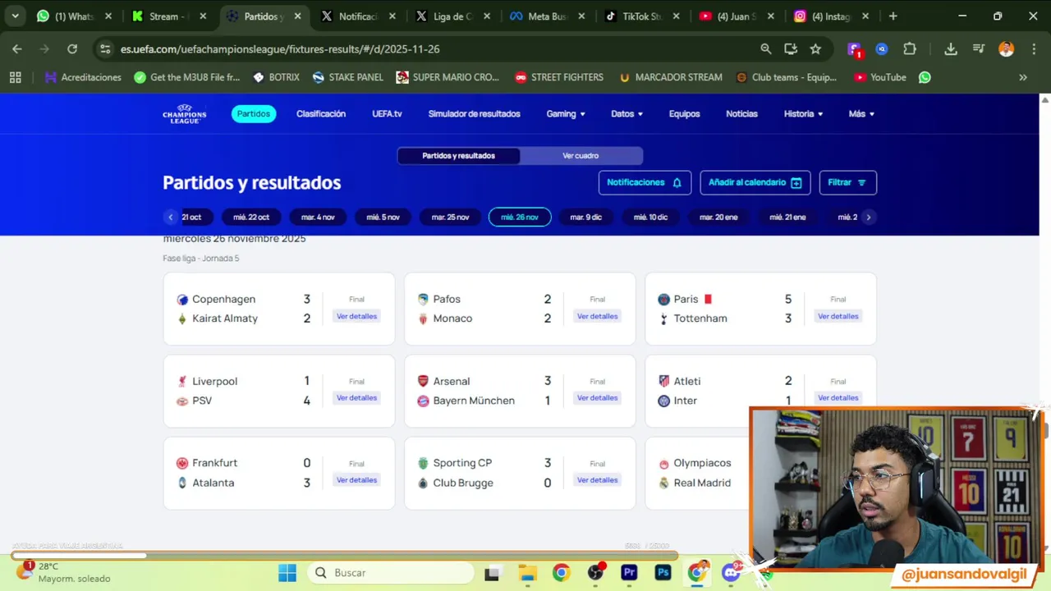1051x591 pixels.
Task: Open the Clasificación nav item
Action: 321,114
